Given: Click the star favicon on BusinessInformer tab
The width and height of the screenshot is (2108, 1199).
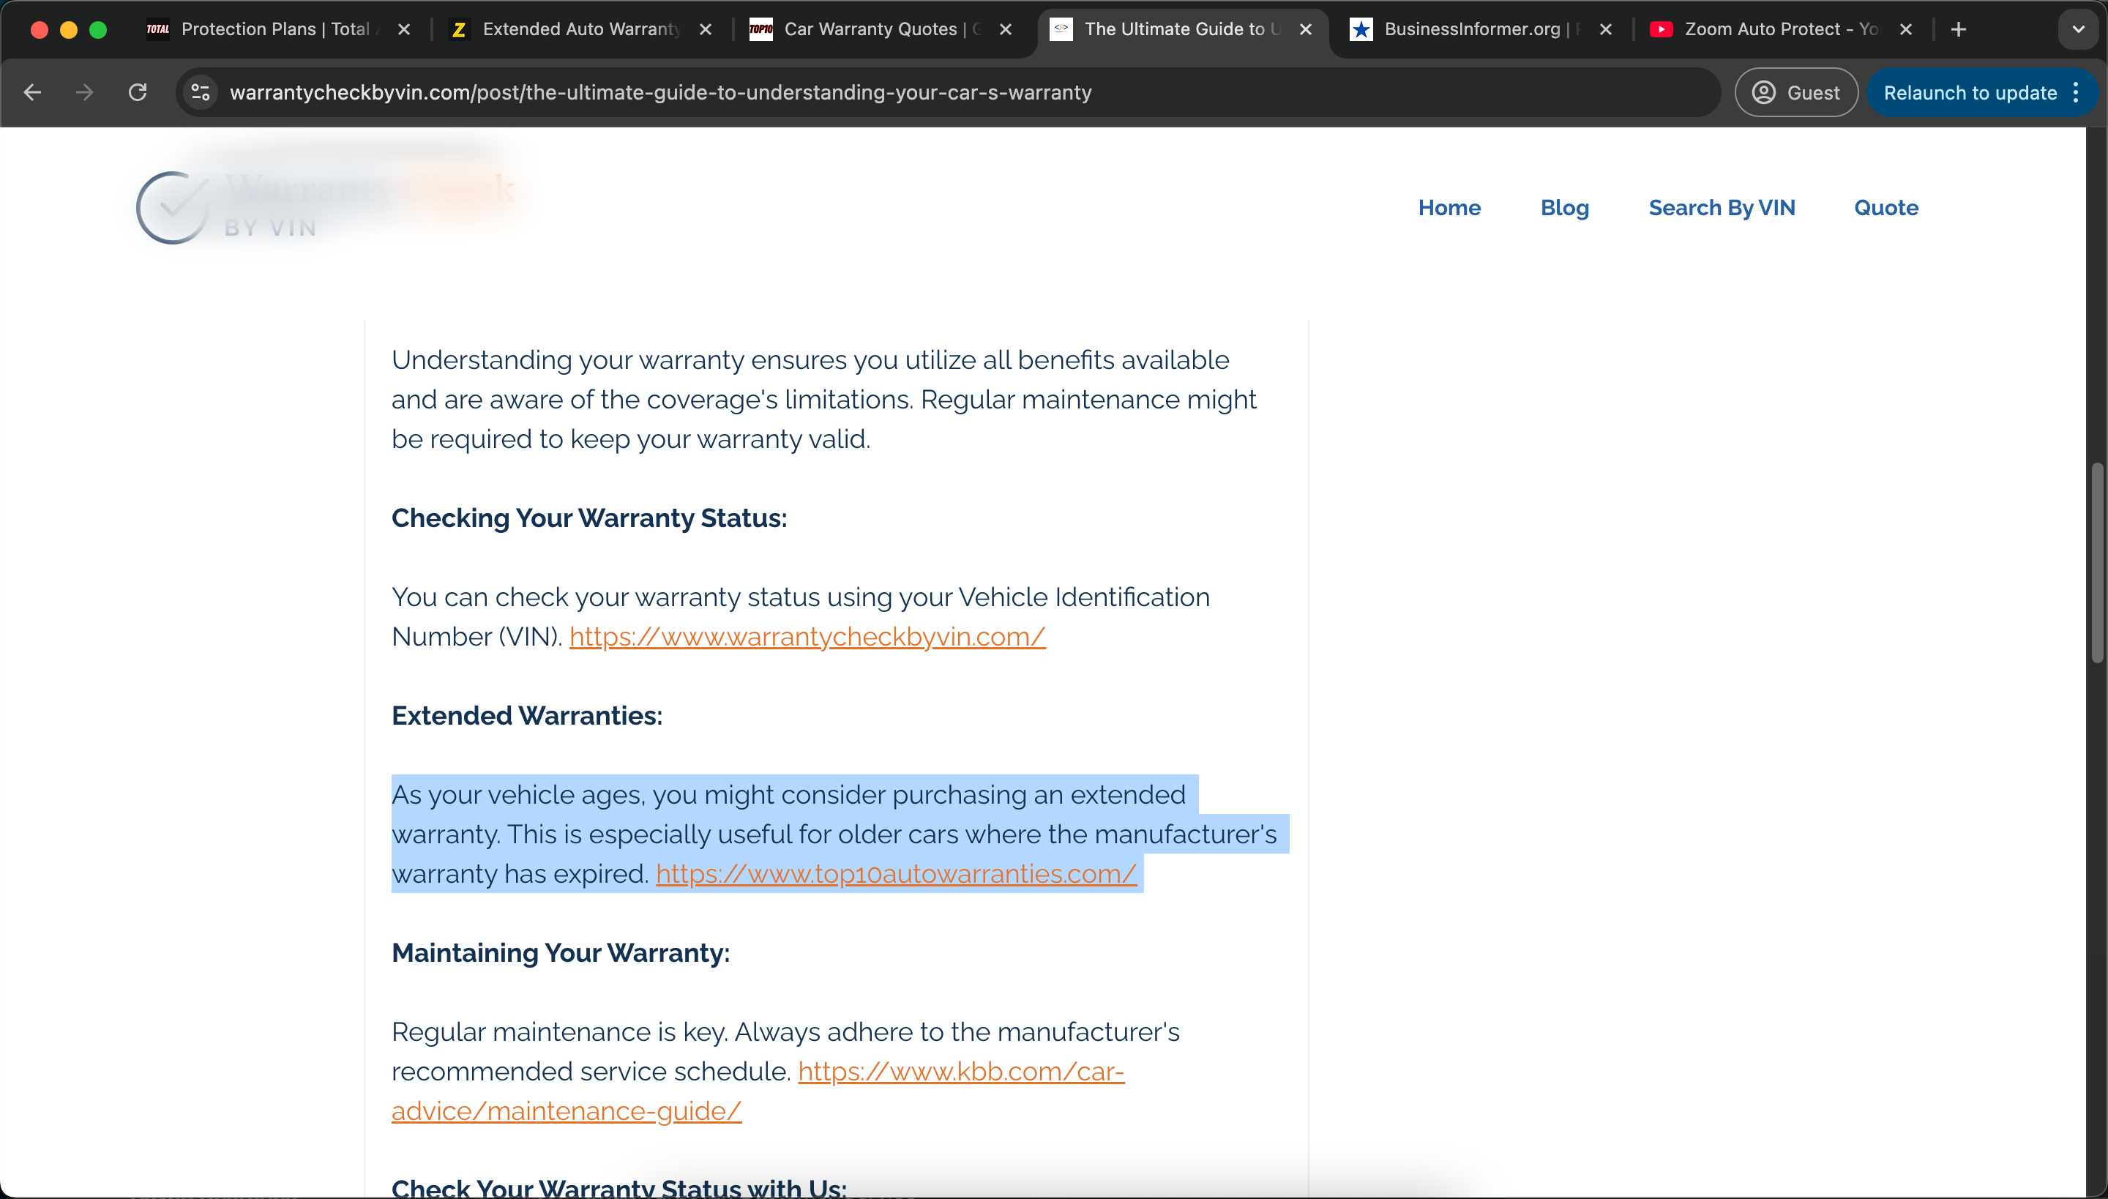Looking at the screenshot, I should point(1361,29).
